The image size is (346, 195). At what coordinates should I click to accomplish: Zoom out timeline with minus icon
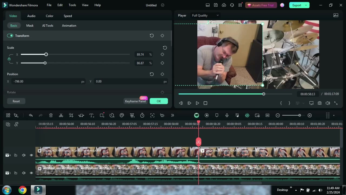[278, 115]
